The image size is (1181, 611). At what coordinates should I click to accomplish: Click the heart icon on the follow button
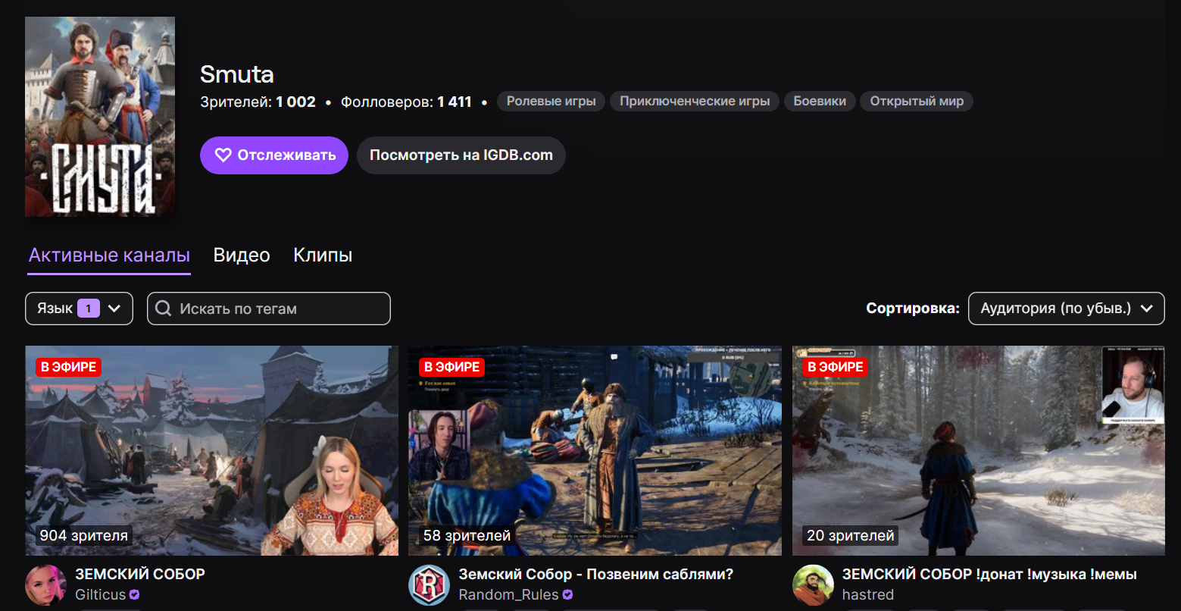coord(223,155)
